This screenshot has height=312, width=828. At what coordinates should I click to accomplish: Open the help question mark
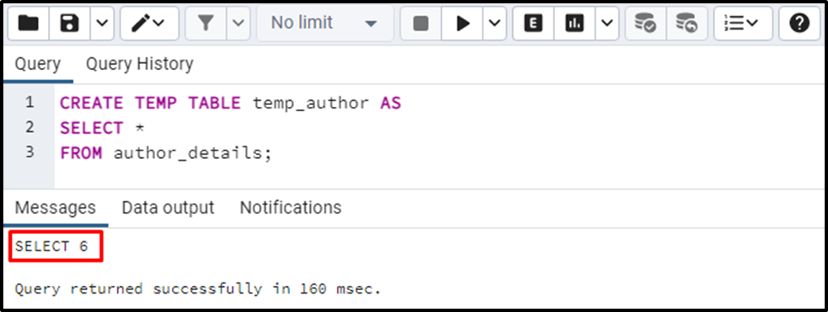(799, 24)
